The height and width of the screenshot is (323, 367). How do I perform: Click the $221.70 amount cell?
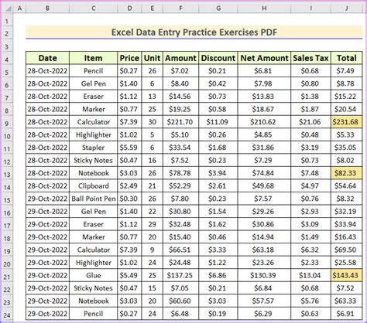[x=180, y=122]
